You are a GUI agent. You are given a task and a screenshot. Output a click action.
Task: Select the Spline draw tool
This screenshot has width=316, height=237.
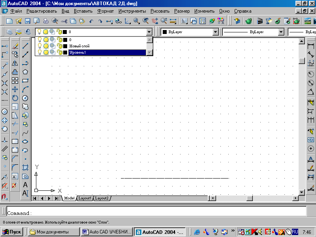point(25,133)
